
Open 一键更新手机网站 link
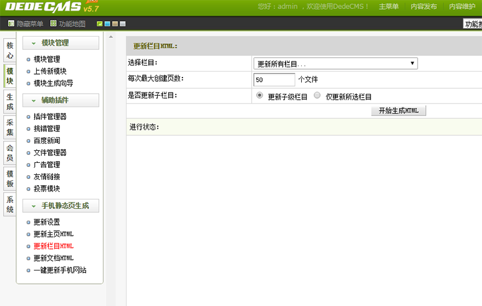point(60,270)
